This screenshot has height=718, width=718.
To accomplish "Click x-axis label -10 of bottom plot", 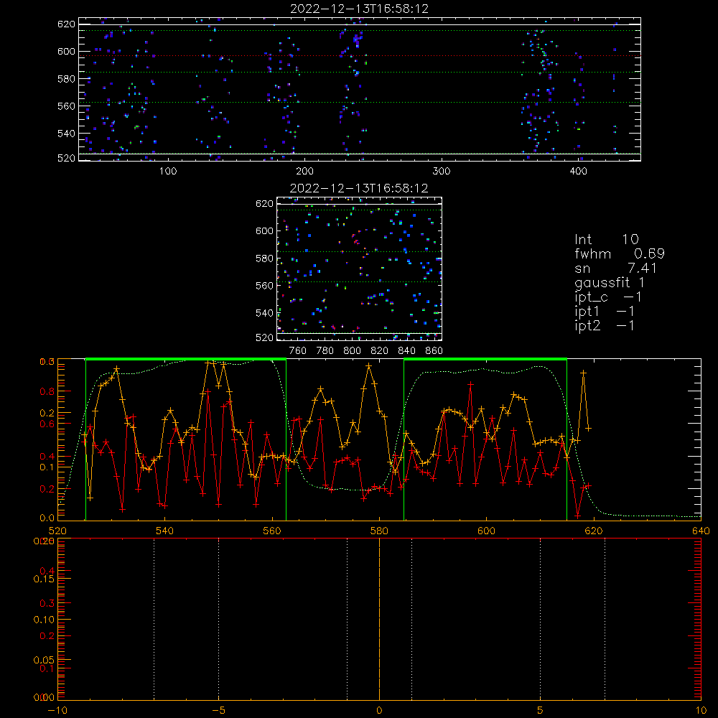I will point(57,710).
